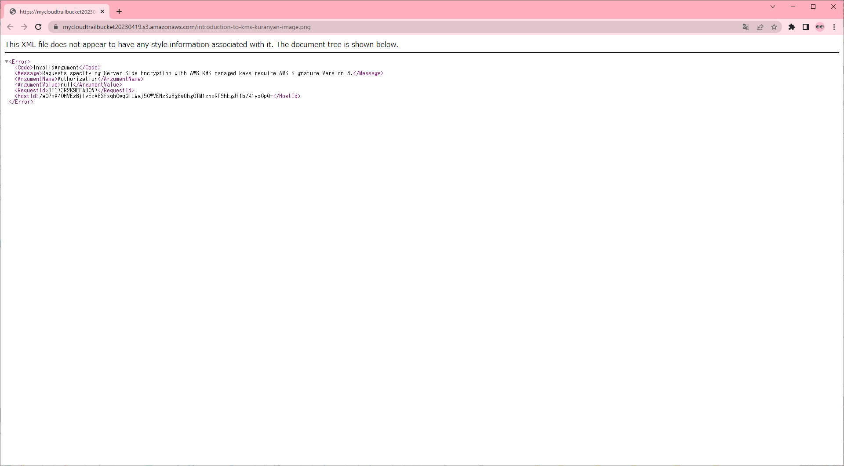Close the mycloudtrailbucket tab
Viewport: 844px width, 466px height.
pos(102,12)
